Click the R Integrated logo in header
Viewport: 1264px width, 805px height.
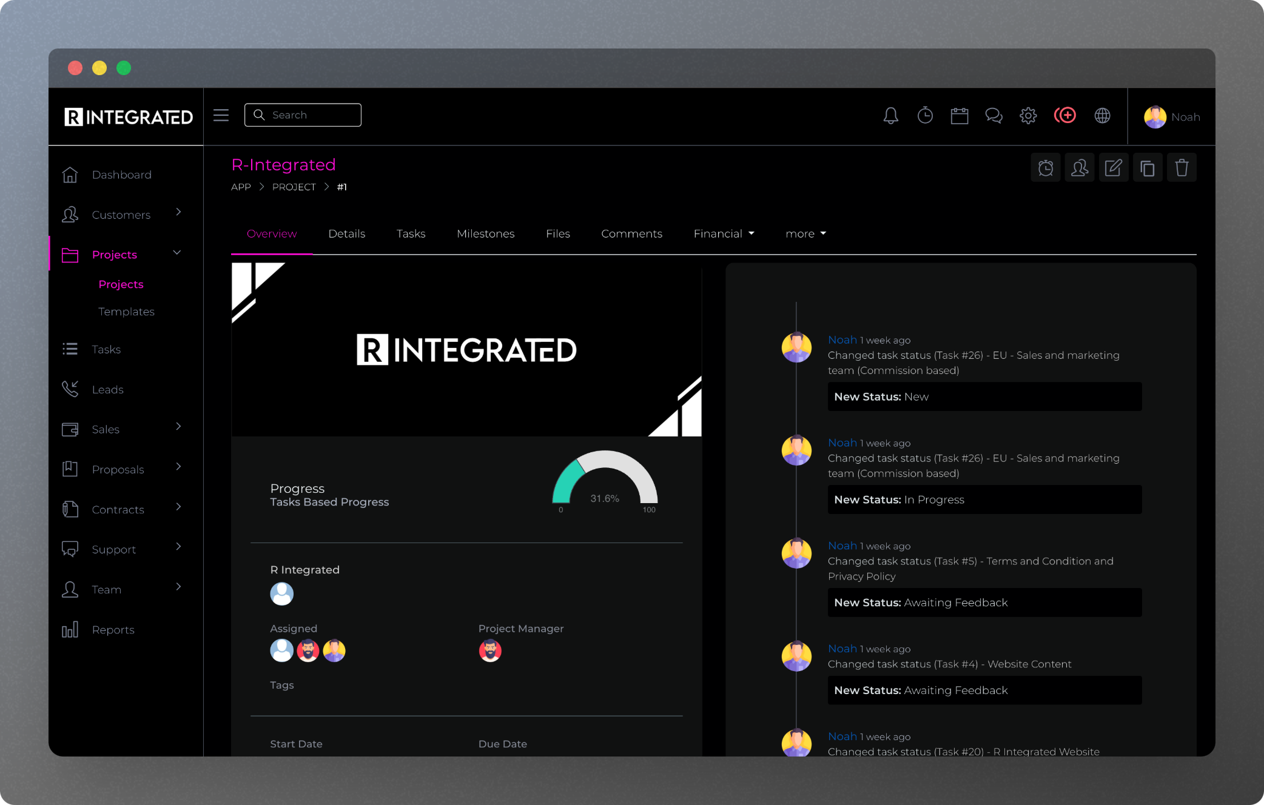pos(129,116)
